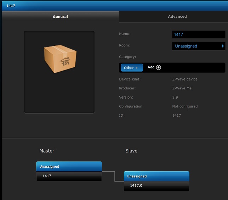The height and width of the screenshot is (200, 228).
Task: Click the Z-Wave.Me producer value
Action: (182, 88)
